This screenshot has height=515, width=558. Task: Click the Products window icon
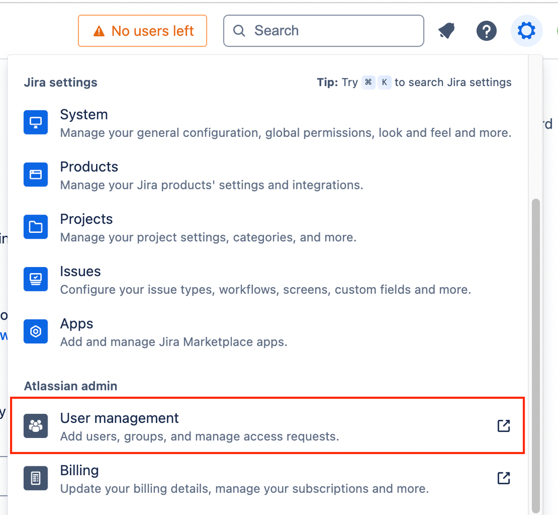36,174
